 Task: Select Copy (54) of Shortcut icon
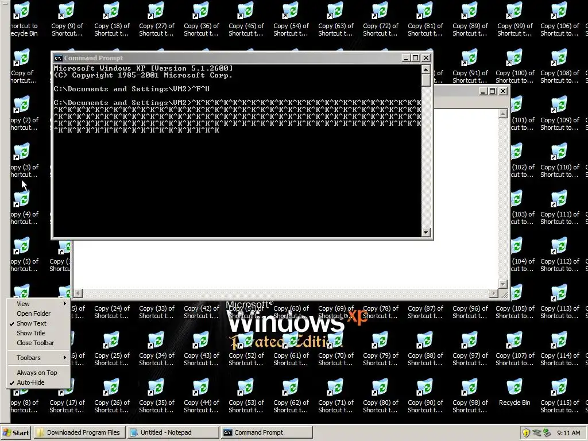[x=291, y=18]
